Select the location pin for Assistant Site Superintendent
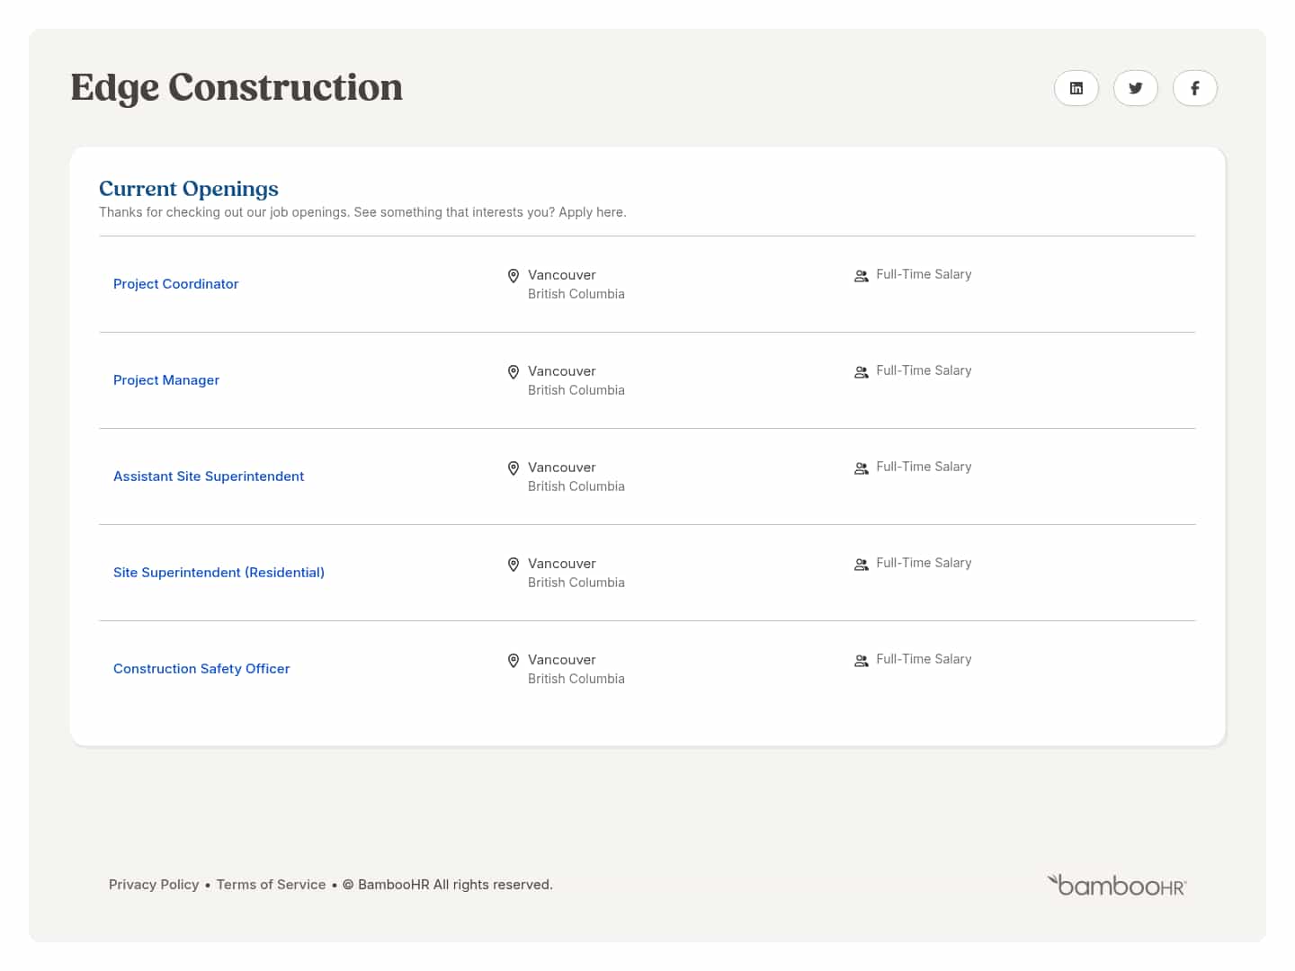The image size is (1295, 971). 513,468
